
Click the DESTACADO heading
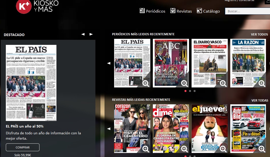click(14, 35)
